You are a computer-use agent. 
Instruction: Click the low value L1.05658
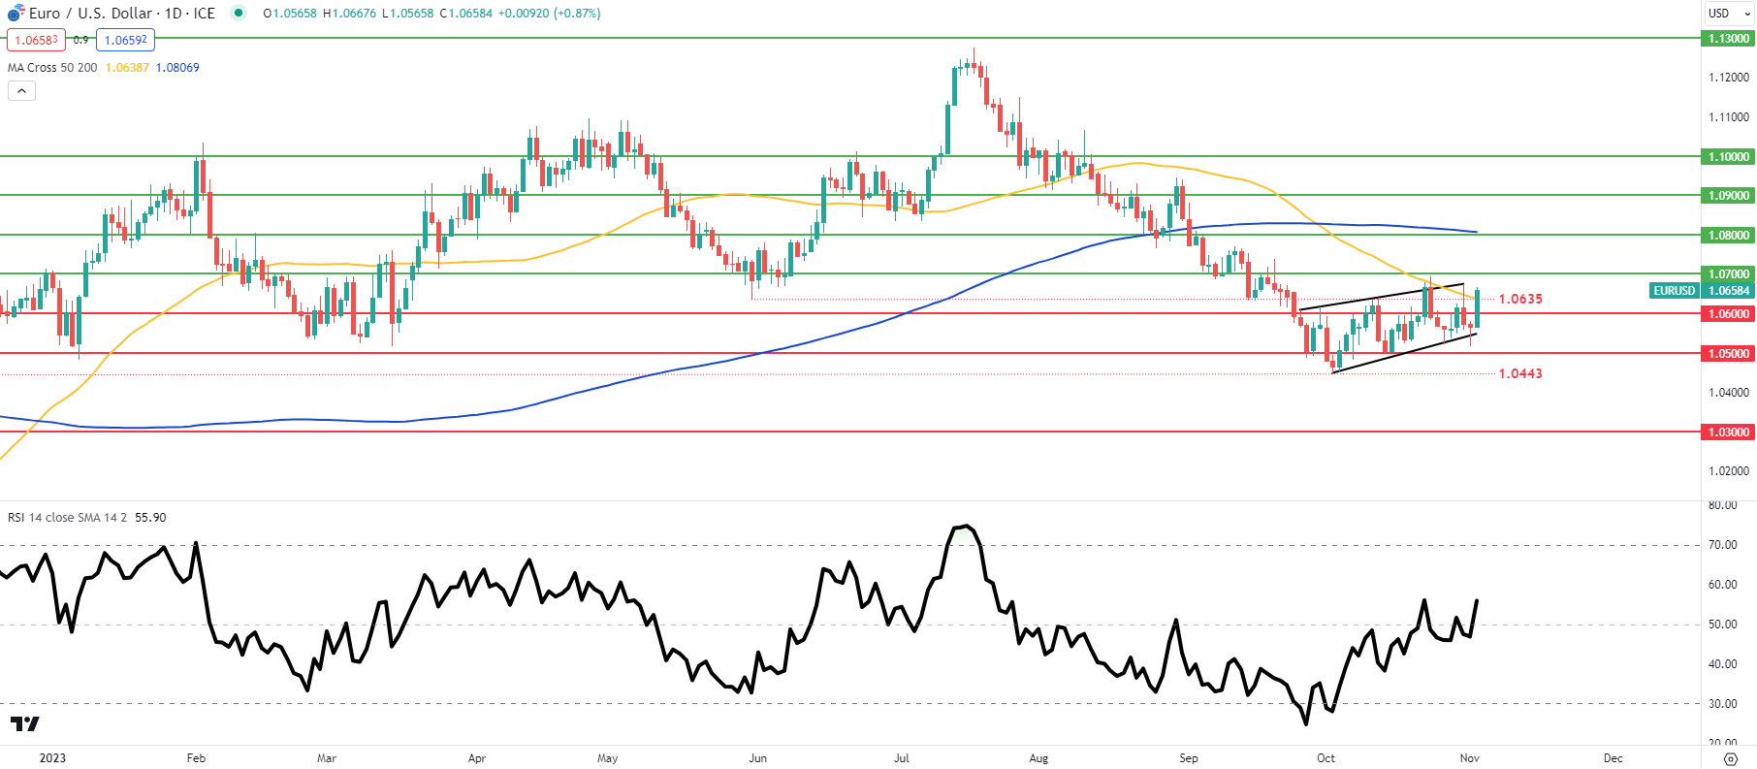click(407, 13)
